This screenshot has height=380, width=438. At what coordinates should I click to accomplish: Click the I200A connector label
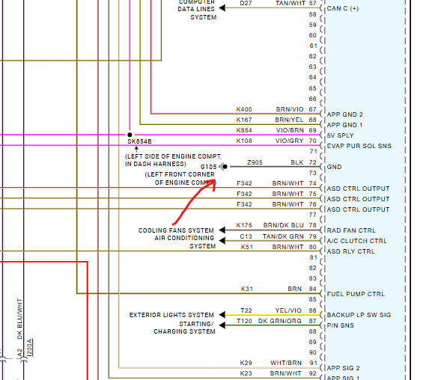tap(30, 347)
